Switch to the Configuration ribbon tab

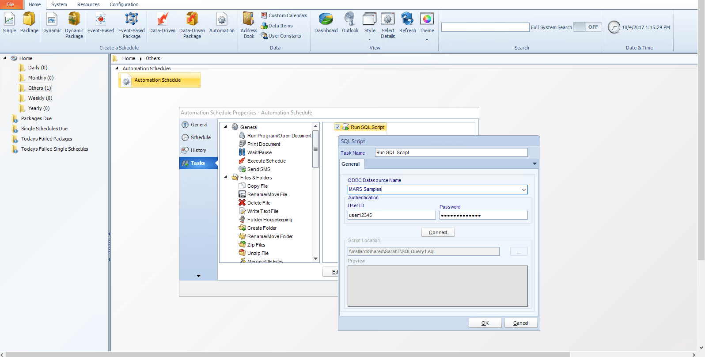pos(124,4)
